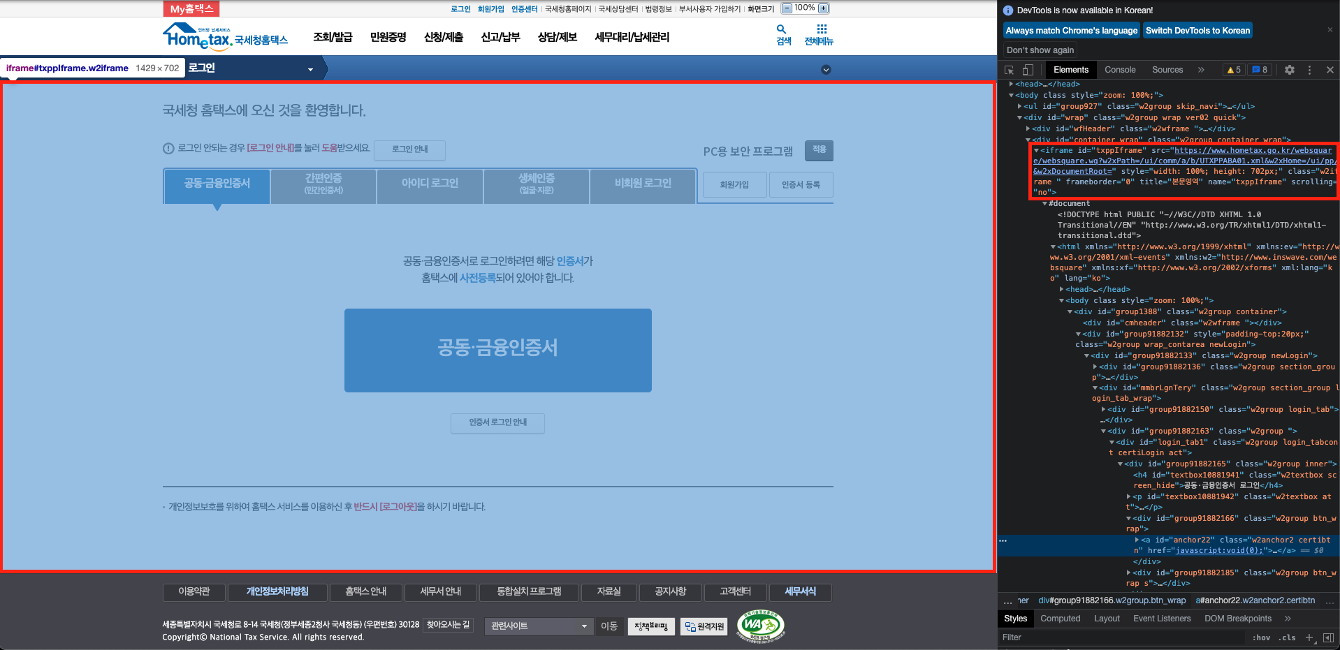Open the 관련사이트 dropdown in footer
This screenshot has width=1340, height=650.
[539, 626]
